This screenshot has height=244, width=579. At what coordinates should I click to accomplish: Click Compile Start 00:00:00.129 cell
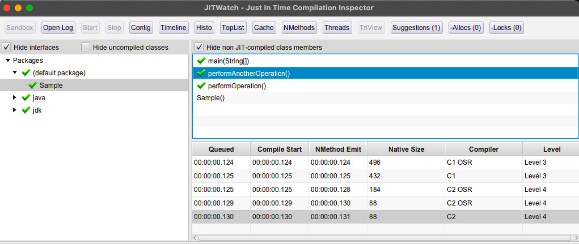pos(280,203)
